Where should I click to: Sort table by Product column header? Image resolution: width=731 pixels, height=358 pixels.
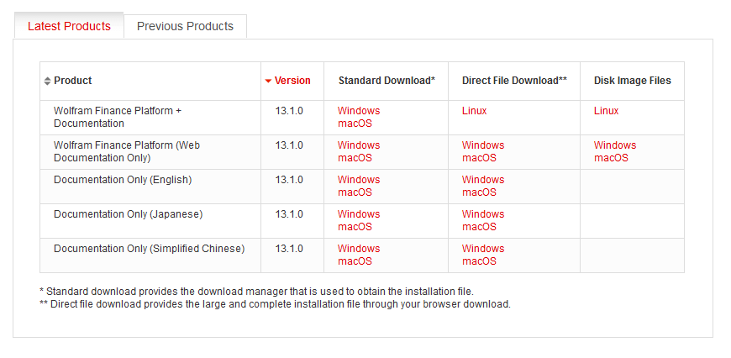pyautogui.click(x=73, y=81)
